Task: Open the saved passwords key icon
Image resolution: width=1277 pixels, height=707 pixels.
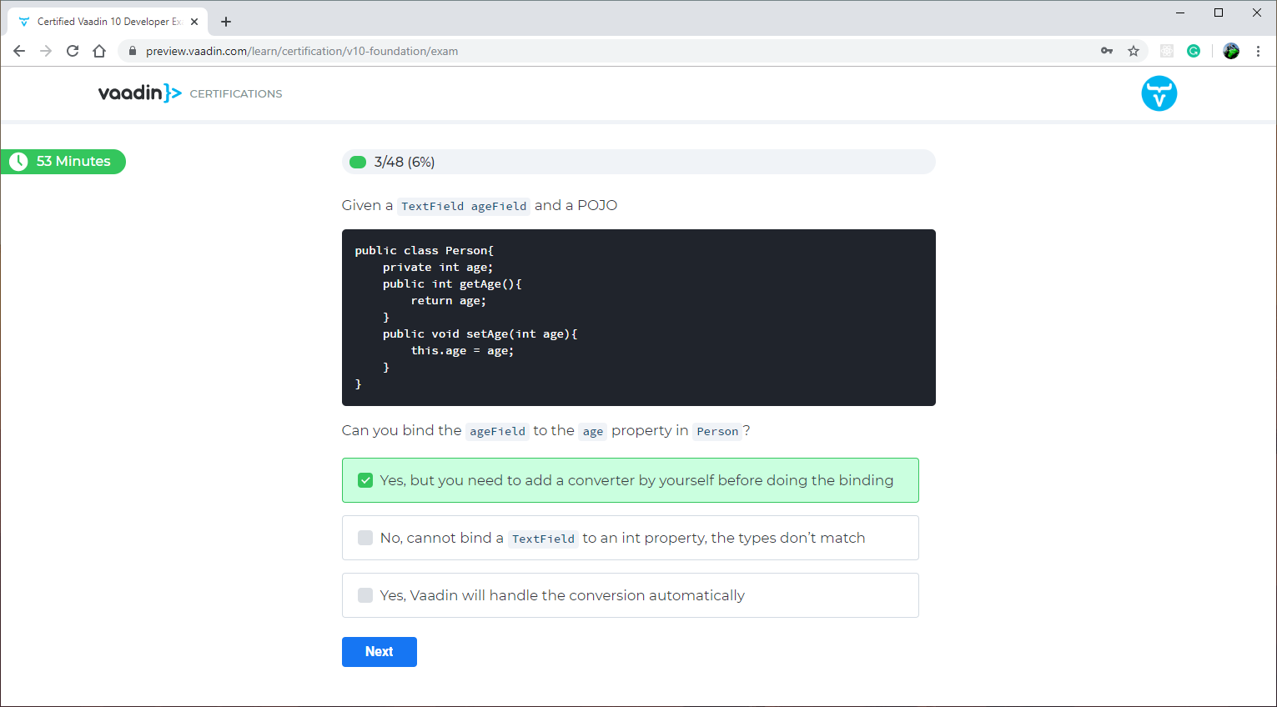Action: coord(1107,51)
